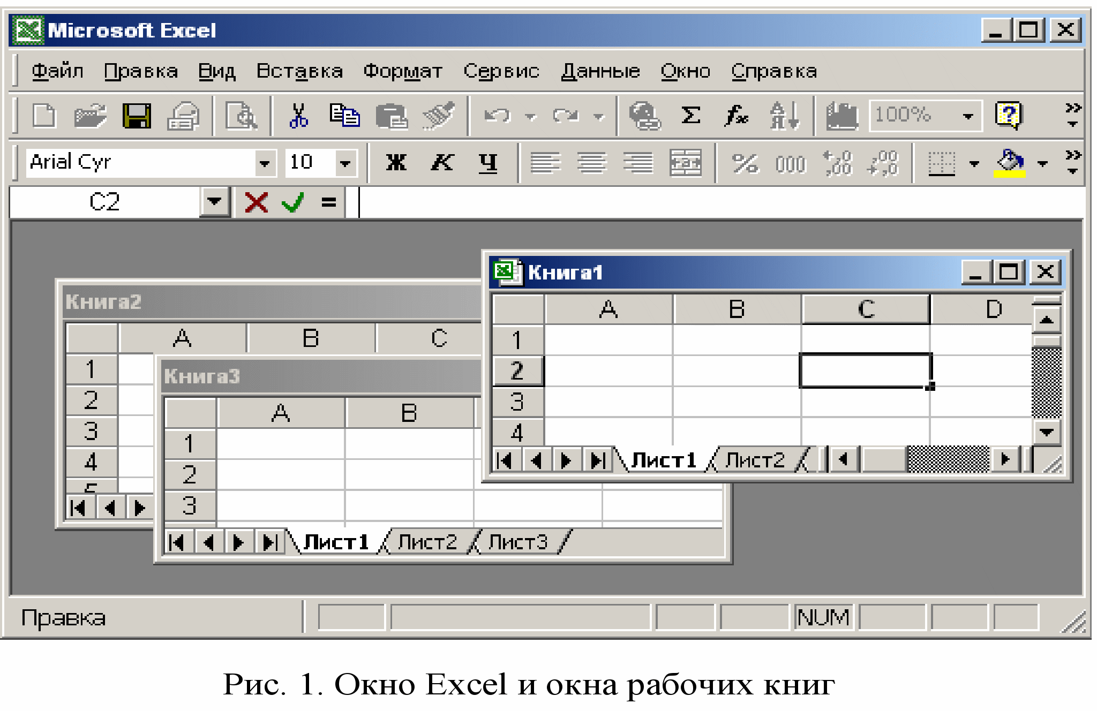Switch to Лист3 tab in Книга3
Image resolution: width=1097 pixels, height=711 pixels.
(x=519, y=542)
